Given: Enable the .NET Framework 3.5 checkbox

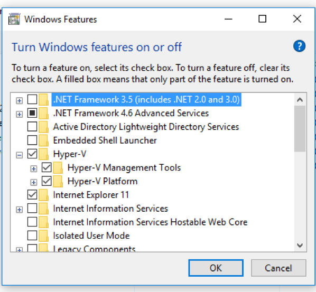Looking at the screenshot, I should (x=32, y=99).
